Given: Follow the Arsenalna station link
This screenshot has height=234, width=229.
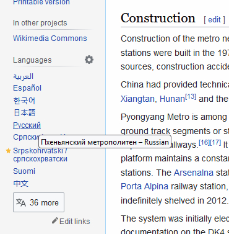Looking at the screenshot, I should pos(194,173).
